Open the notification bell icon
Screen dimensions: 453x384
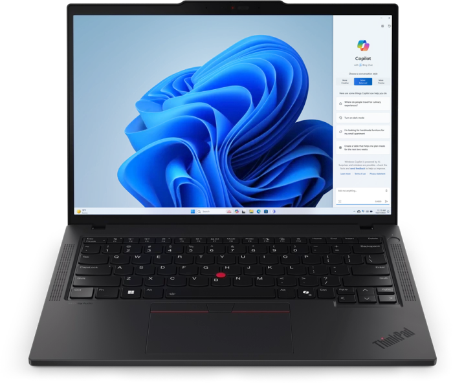pos(388,211)
